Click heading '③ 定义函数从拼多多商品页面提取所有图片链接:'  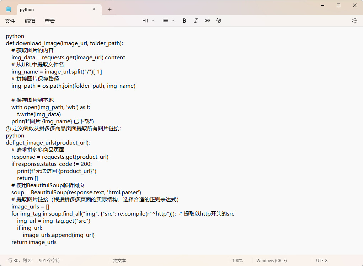click(63, 129)
